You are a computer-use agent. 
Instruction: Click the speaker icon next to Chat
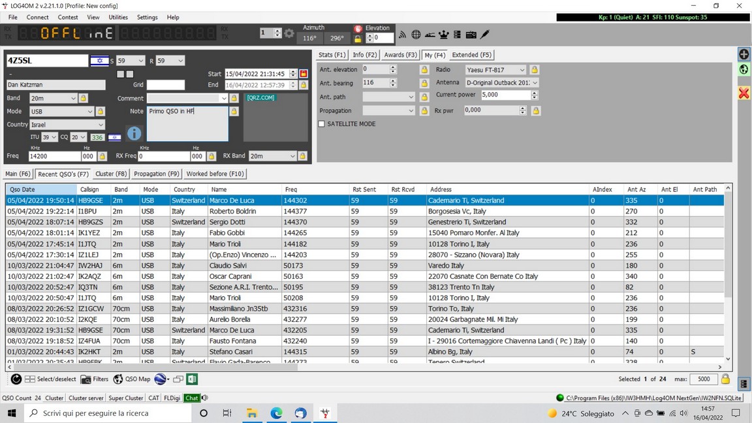(x=205, y=398)
